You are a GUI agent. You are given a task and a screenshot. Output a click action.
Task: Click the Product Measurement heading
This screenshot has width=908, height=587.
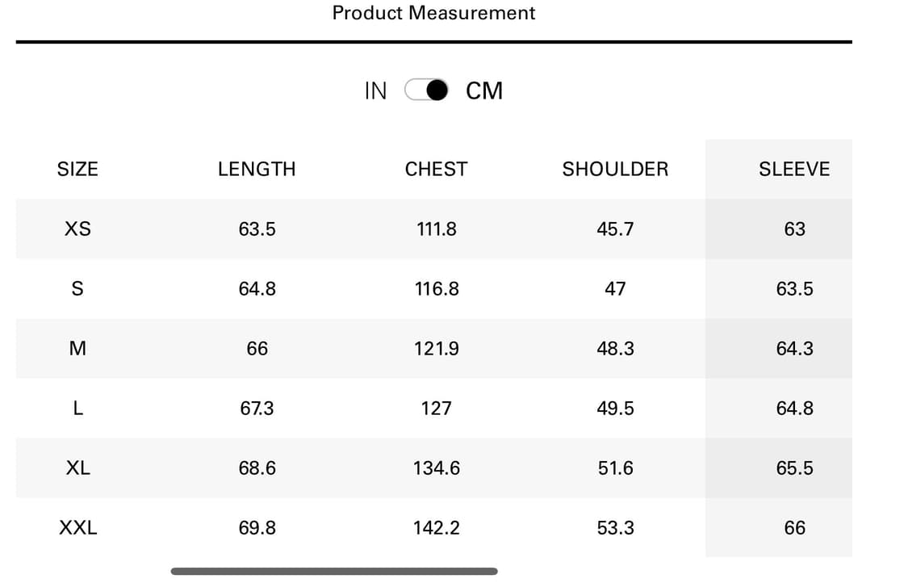433,13
